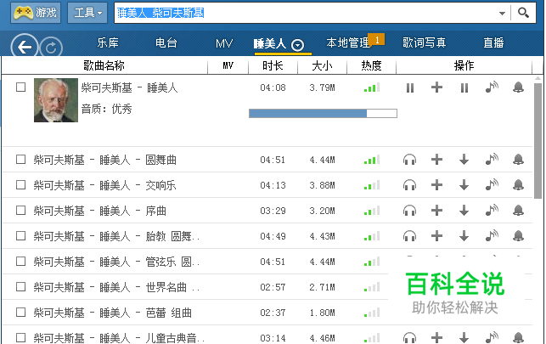Check the 管弦乐 圆 song box
The width and height of the screenshot is (546, 344).
point(21,262)
